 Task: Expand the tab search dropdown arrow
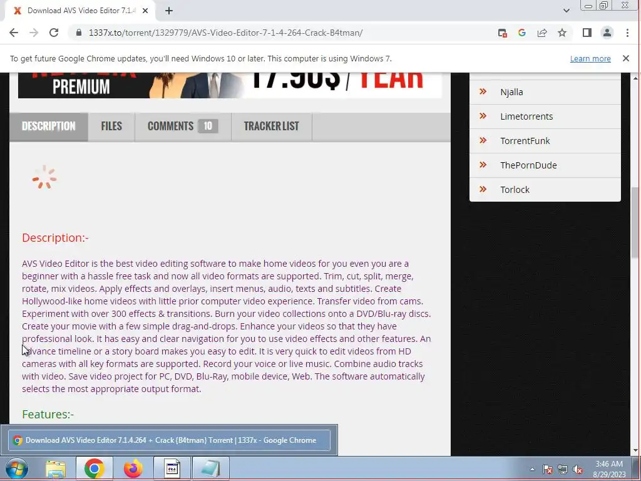[x=566, y=11]
